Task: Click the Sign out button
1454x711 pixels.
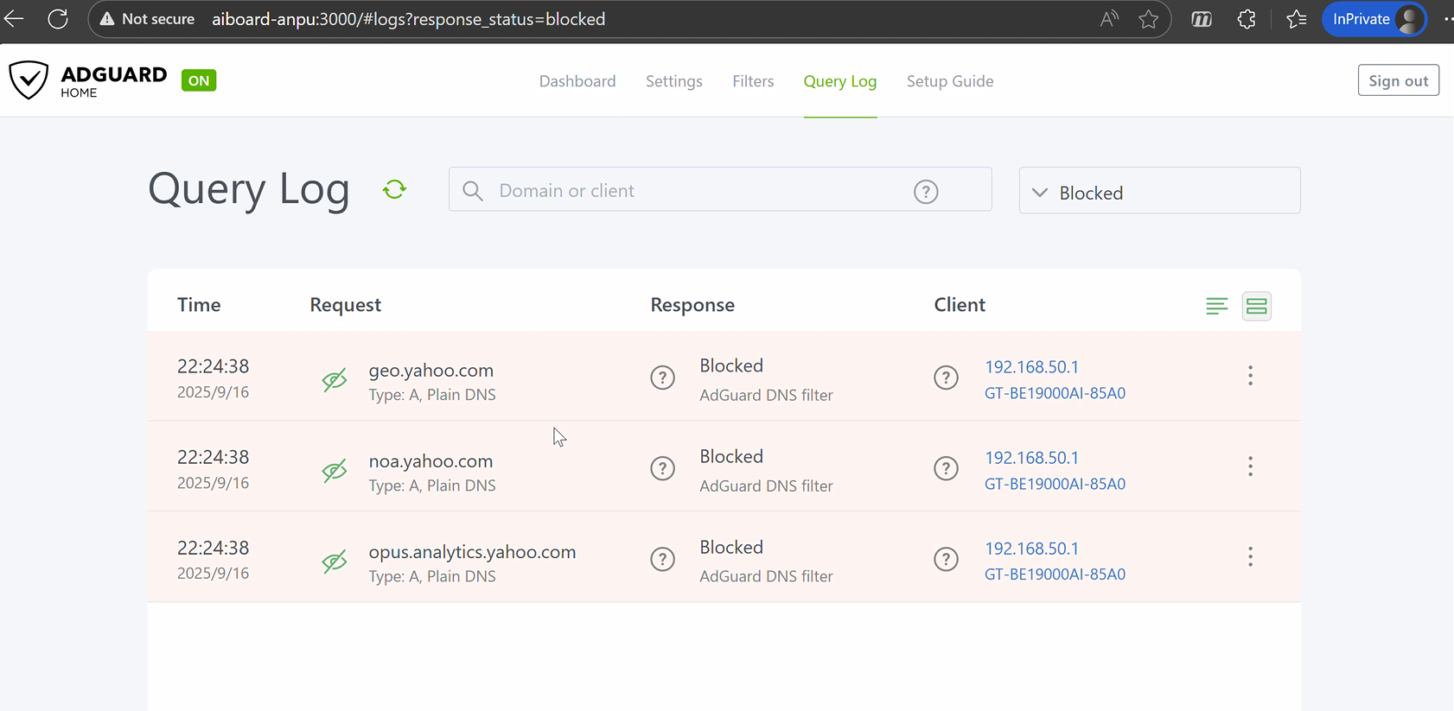Action: point(1398,80)
